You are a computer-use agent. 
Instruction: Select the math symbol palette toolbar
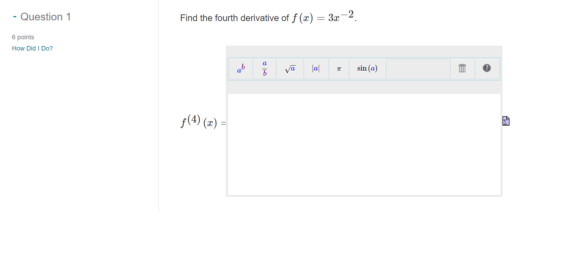pos(364,69)
